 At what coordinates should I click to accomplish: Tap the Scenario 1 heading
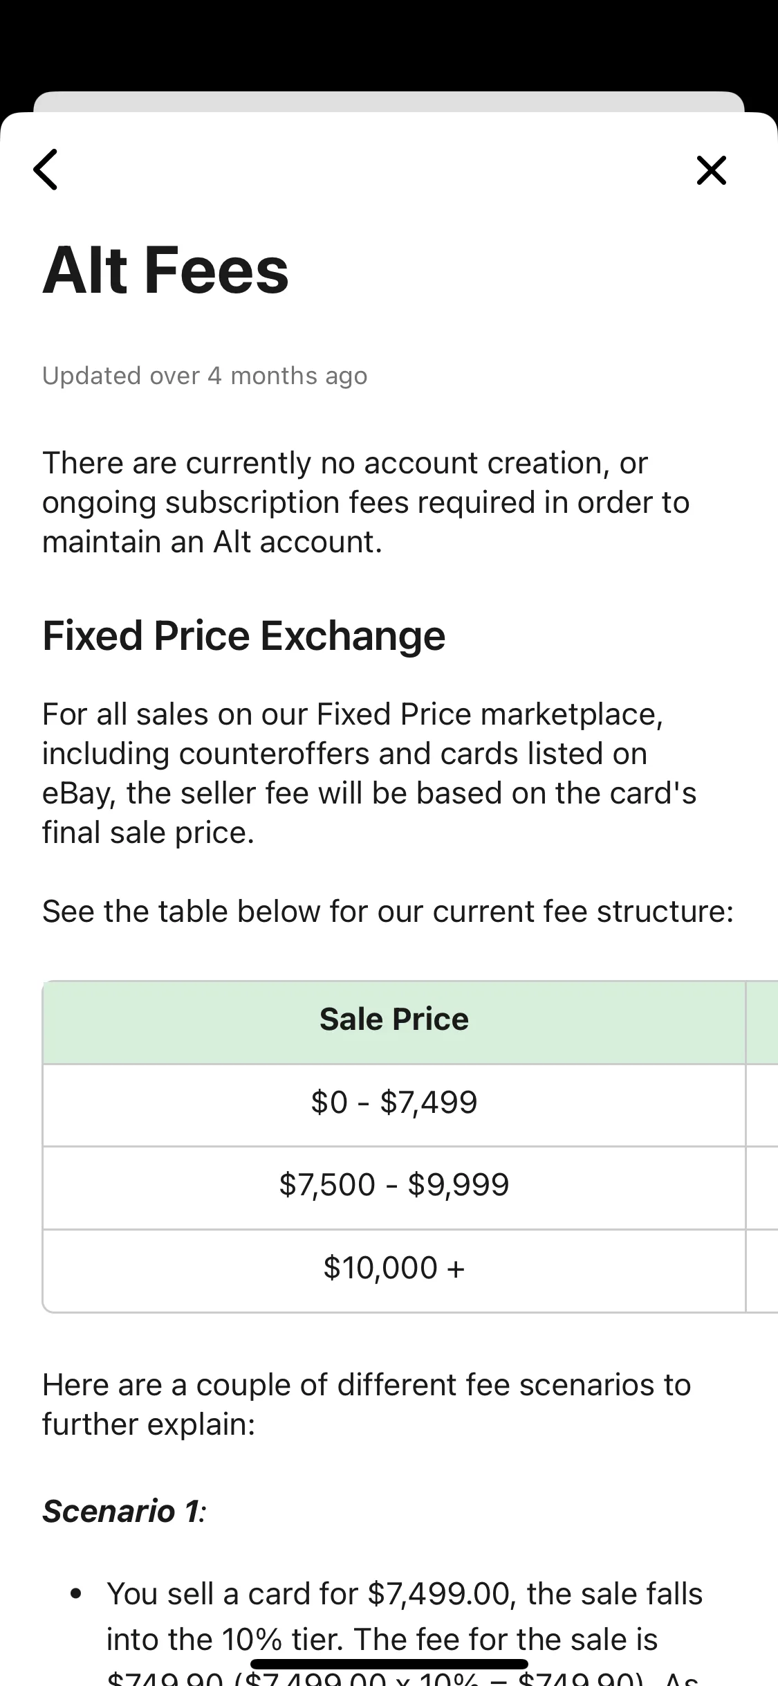click(x=124, y=1511)
